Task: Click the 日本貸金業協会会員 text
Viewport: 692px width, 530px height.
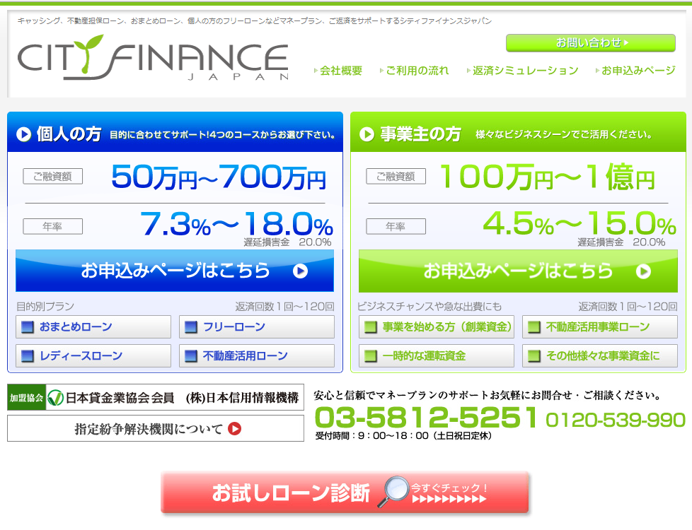Action: (x=120, y=398)
